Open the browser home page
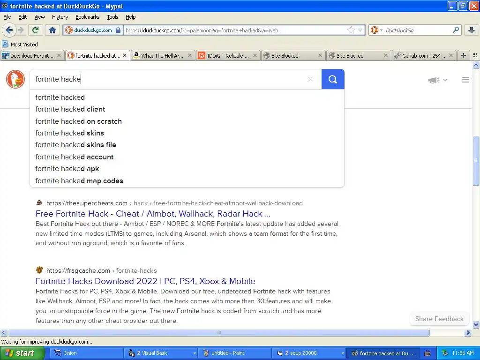 (x=52, y=30)
